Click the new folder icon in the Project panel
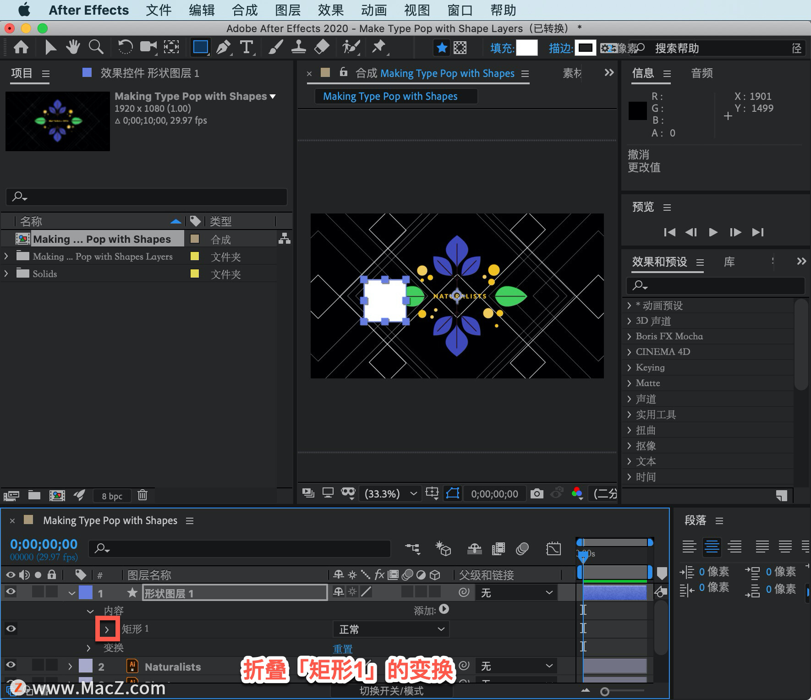The image size is (811, 700). coord(34,495)
